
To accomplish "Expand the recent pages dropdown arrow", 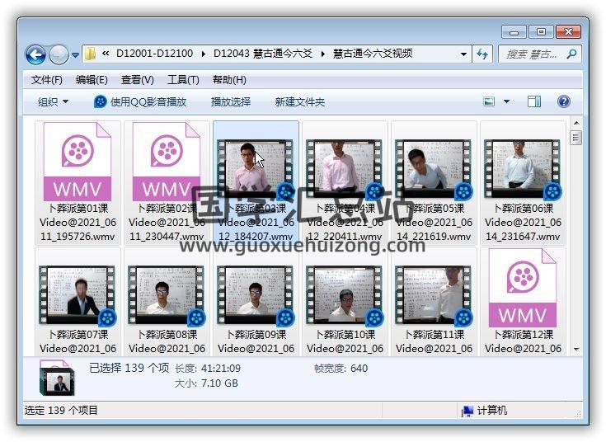I will coord(76,55).
